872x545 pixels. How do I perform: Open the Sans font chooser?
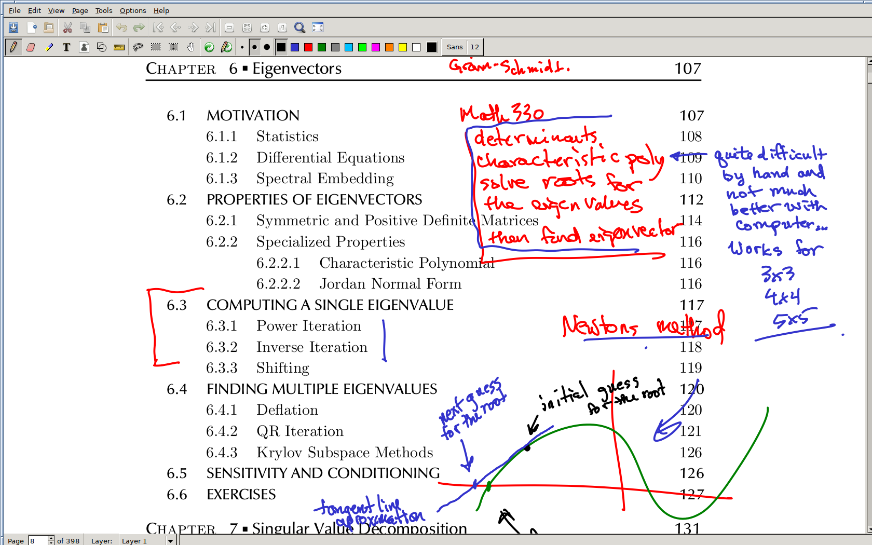(x=455, y=47)
